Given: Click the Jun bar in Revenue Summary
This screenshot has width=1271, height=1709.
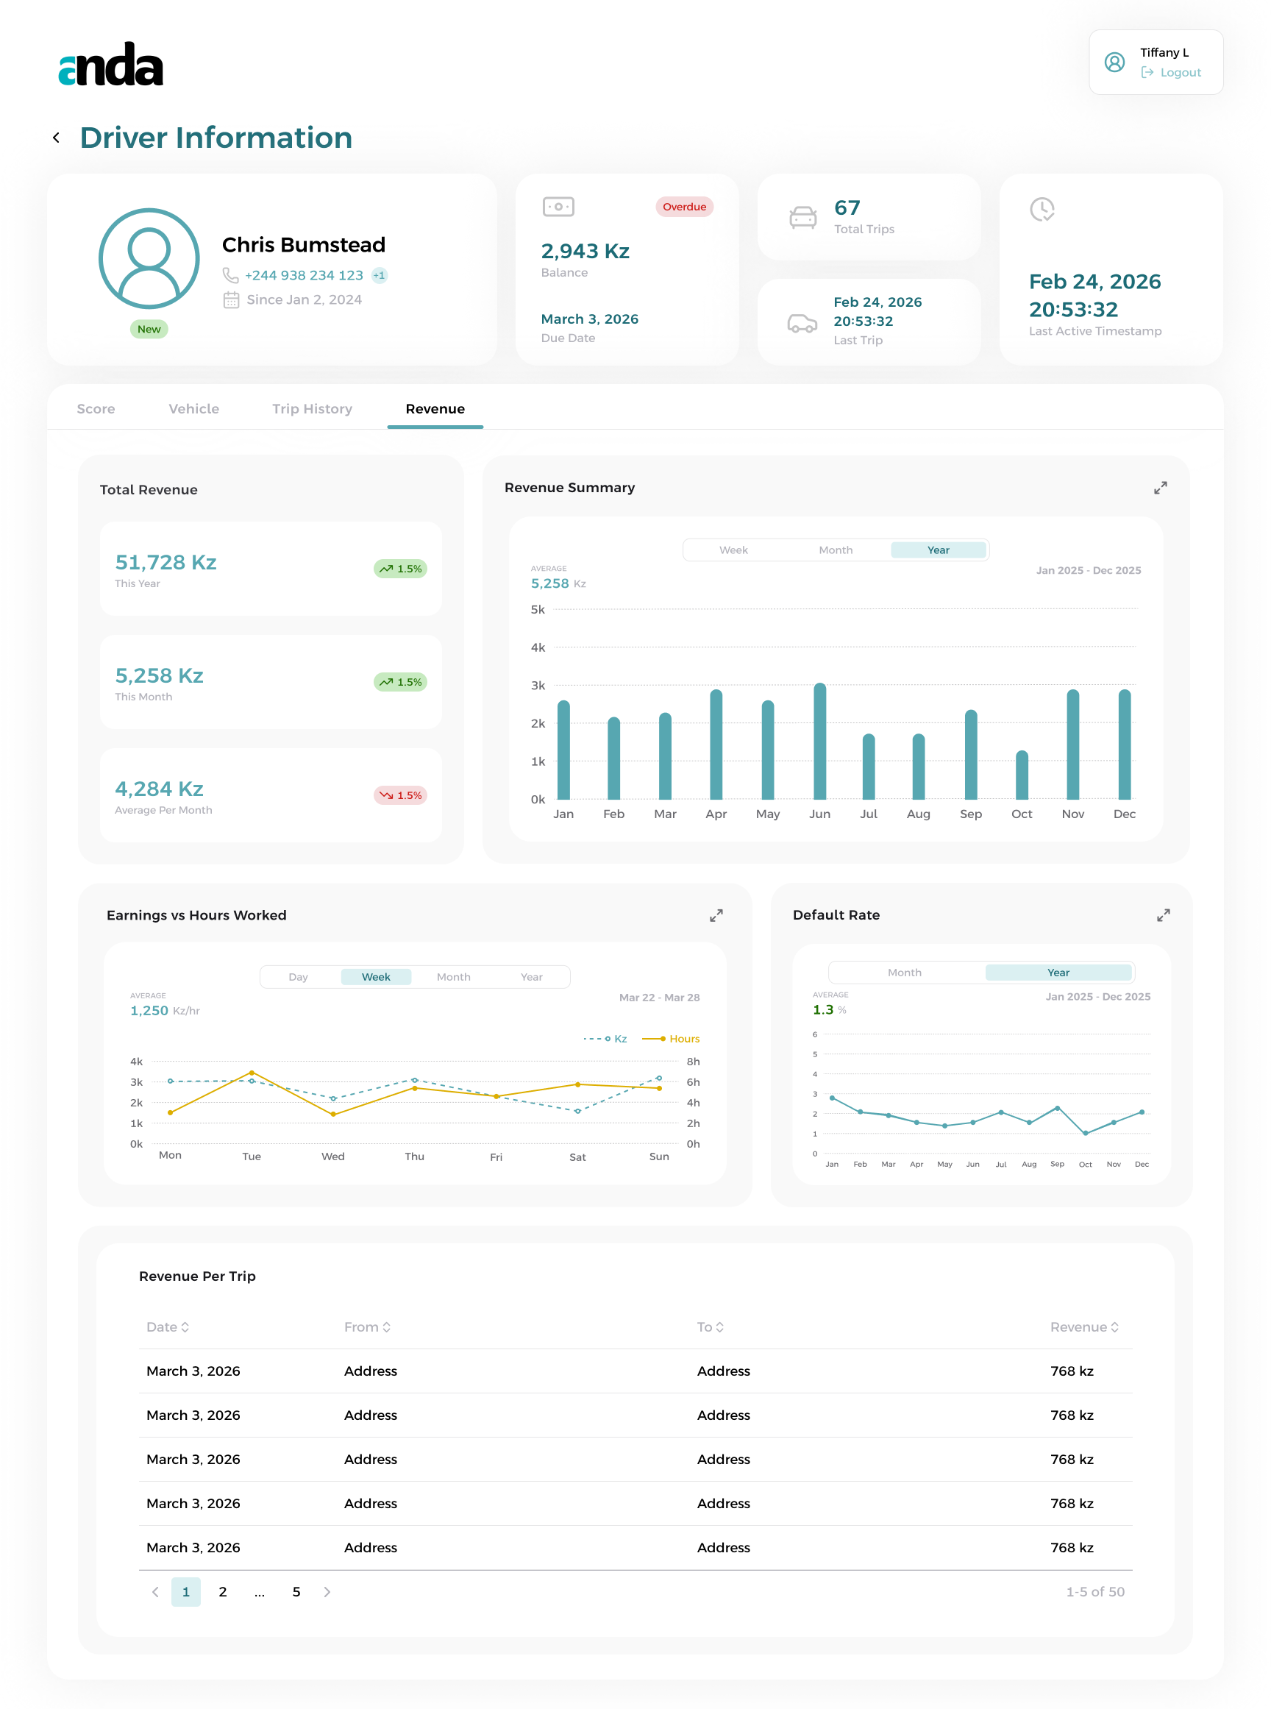Looking at the screenshot, I should tap(819, 741).
